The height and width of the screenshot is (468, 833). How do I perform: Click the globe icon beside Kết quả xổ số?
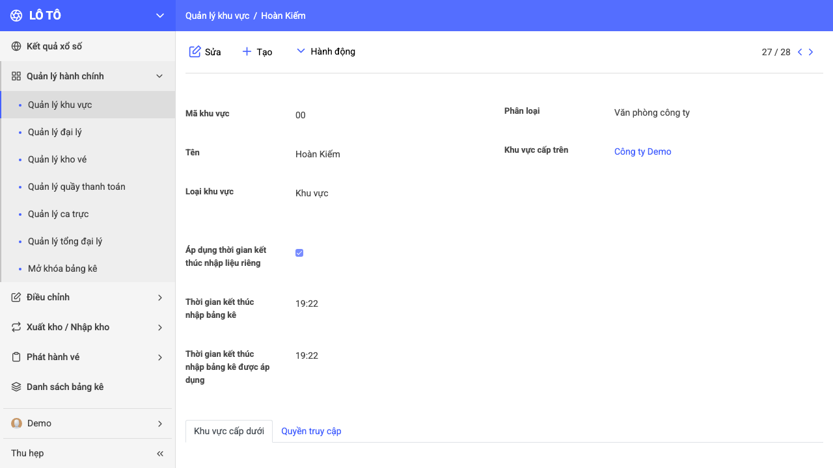click(16, 46)
